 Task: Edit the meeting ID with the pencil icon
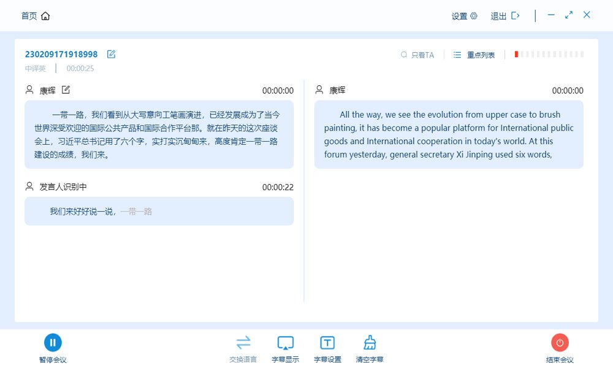coord(111,54)
